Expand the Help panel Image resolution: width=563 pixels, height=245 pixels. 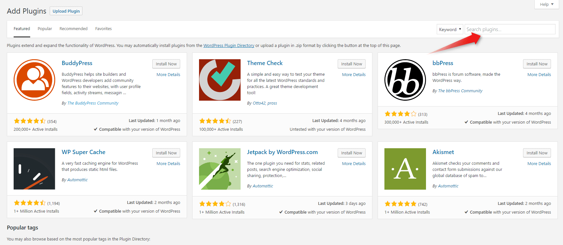(546, 4)
